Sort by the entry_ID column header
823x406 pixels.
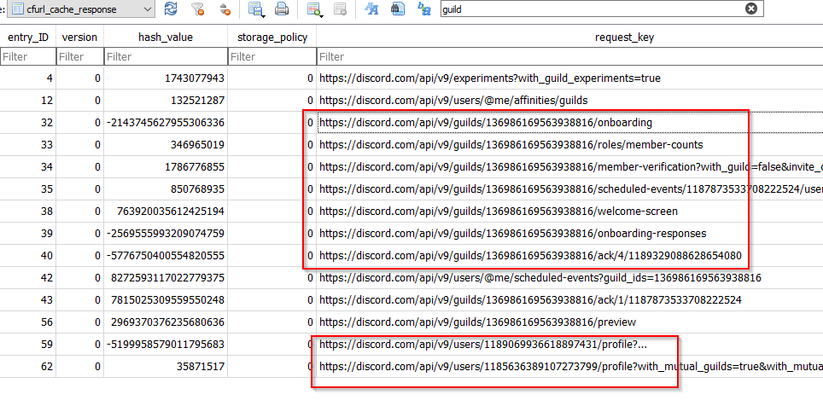[28, 38]
